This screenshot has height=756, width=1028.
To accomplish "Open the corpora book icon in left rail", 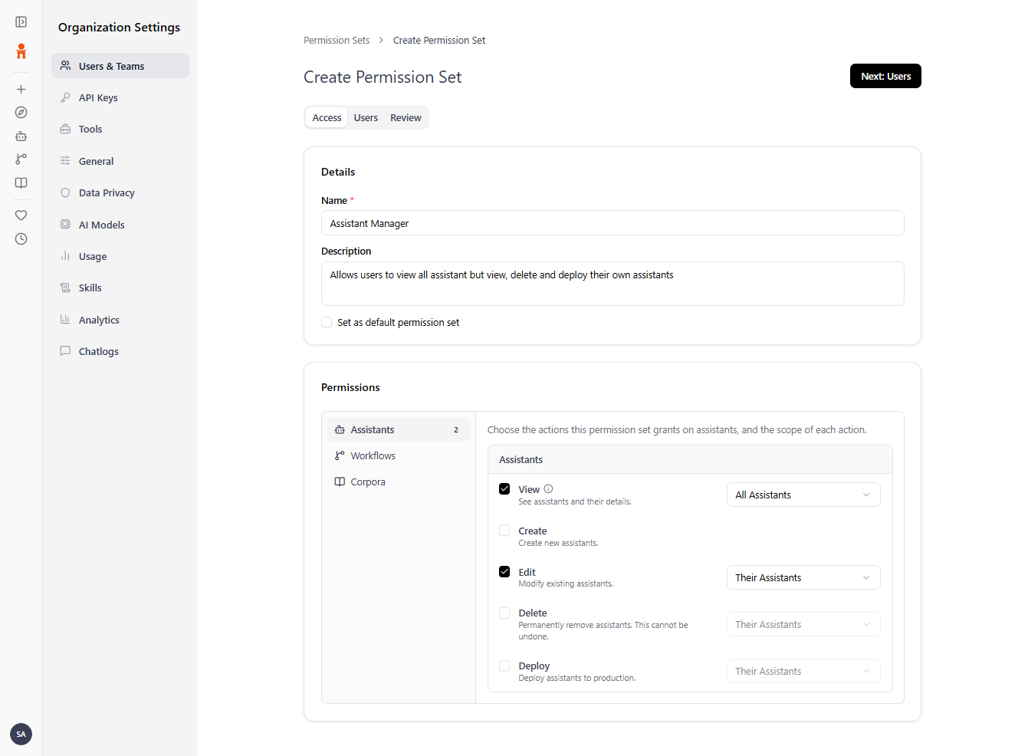I will [21, 182].
